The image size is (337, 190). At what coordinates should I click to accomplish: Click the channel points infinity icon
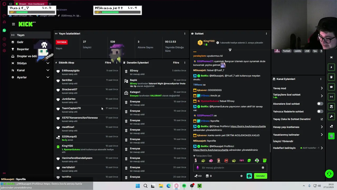click(198, 176)
